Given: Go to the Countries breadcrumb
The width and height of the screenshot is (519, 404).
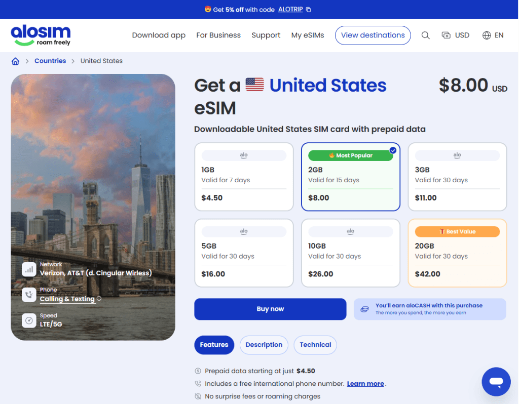Looking at the screenshot, I should tap(50, 61).
